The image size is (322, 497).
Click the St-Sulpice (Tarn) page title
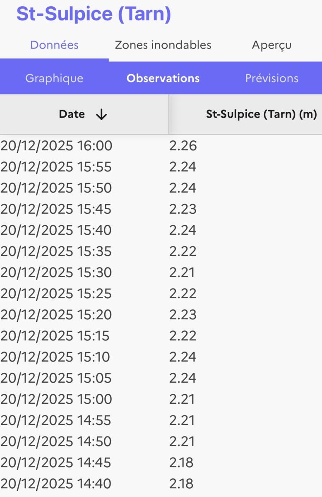[x=94, y=14]
